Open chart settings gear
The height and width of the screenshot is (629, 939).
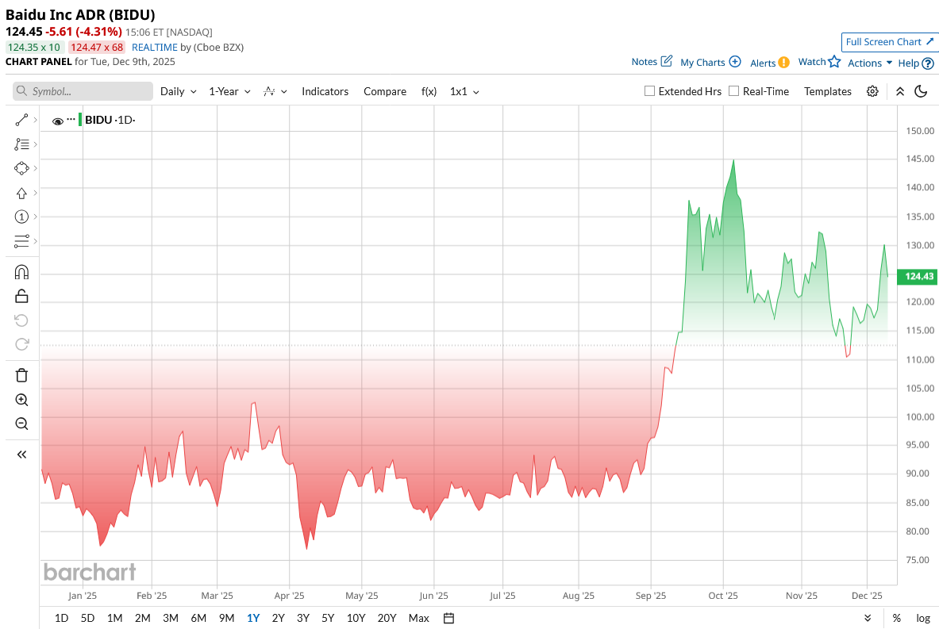872,91
